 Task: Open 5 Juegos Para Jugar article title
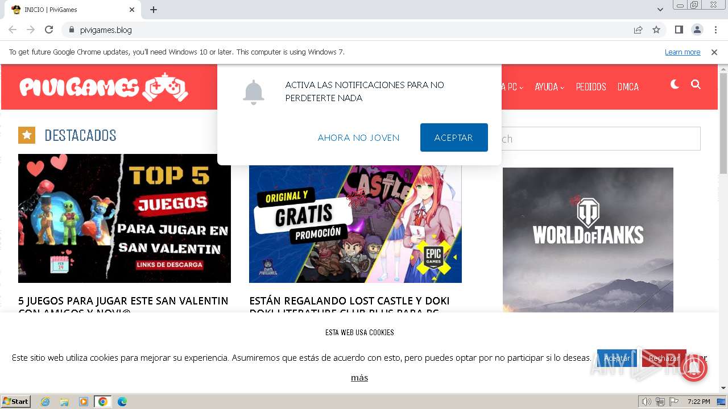pyautogui.click(x=123, y=304)
